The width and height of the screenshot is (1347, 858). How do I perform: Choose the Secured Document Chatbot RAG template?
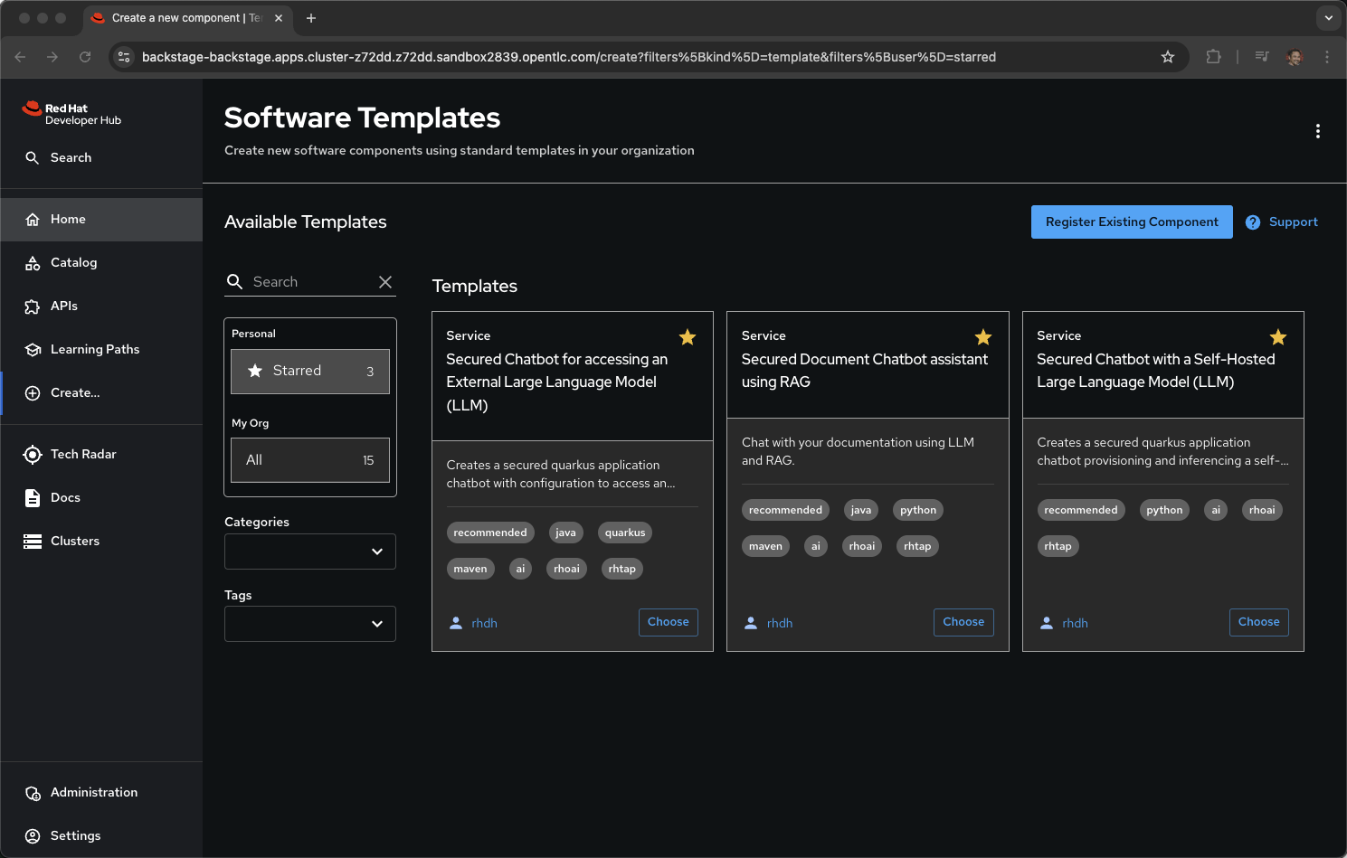coord(963,622)
